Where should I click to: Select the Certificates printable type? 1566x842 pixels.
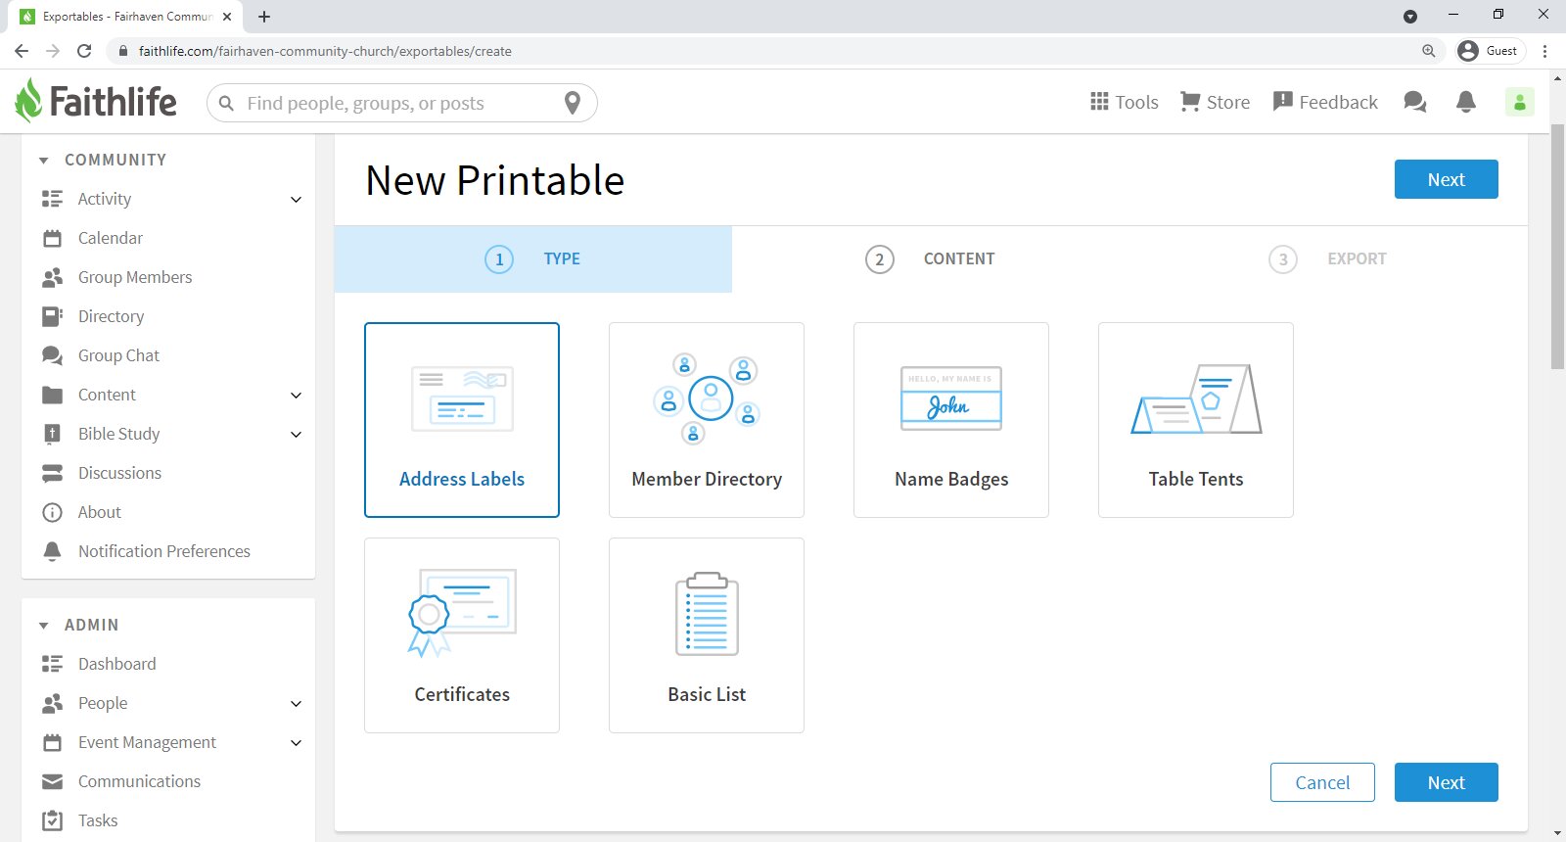click(462, 635)
